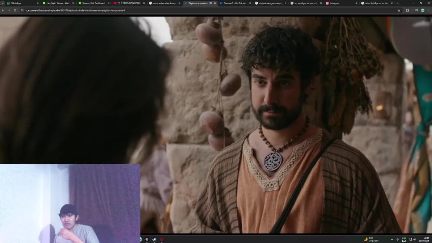Switch to the Cuevana 3 tab
432x243 pixels.
click(235, 3)
